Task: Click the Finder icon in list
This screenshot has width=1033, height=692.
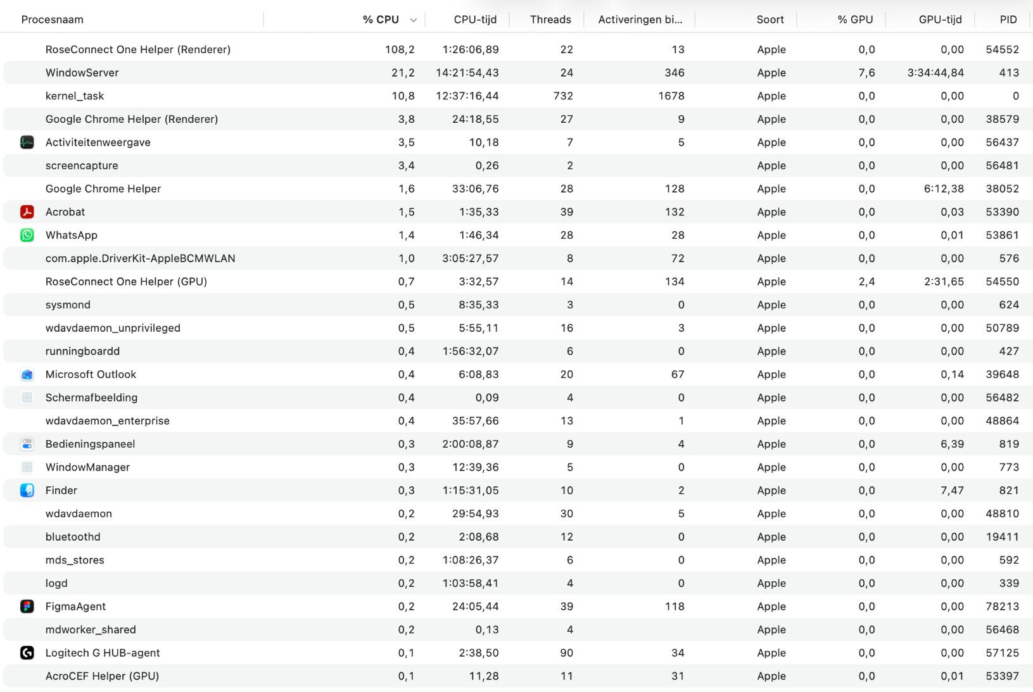Action: tap(27, 490)
